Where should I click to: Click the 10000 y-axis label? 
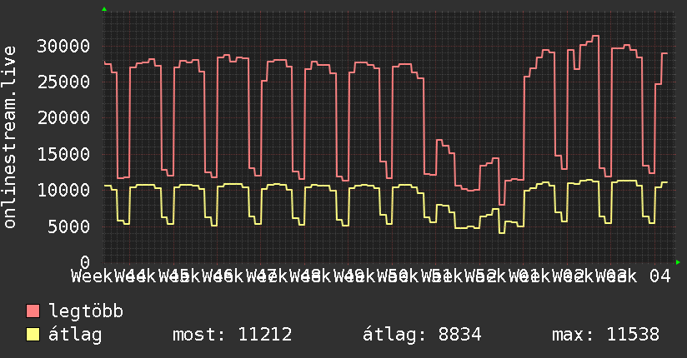pyautogui.click(x=63, y=190)
